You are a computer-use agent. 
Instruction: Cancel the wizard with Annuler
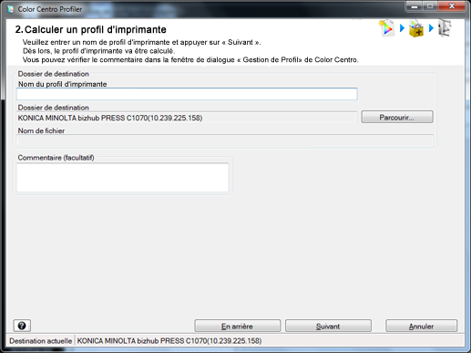421,326
